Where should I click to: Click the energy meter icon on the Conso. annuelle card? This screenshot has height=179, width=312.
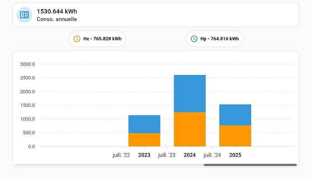click(24, 15)
